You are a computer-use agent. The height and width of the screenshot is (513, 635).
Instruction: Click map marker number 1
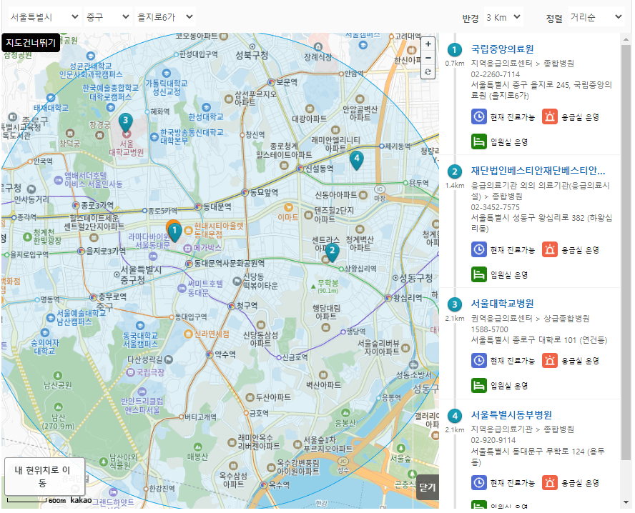pos(174,232)
